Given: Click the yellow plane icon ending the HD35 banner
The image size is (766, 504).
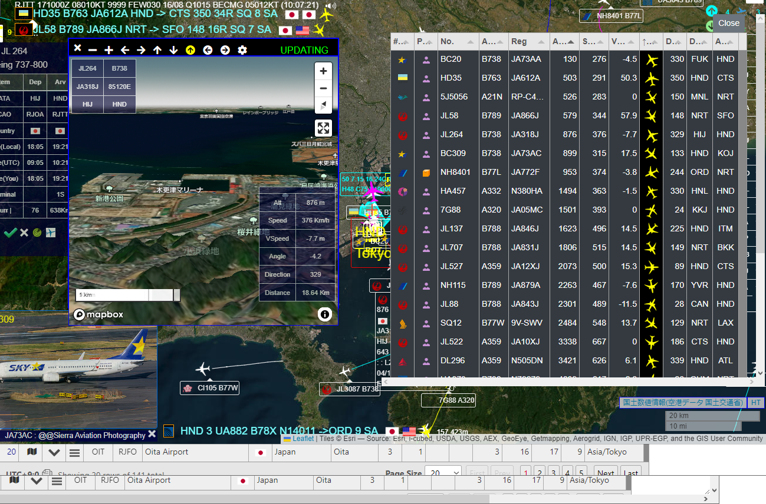Looking at the screenshot, I should (326, 14).
